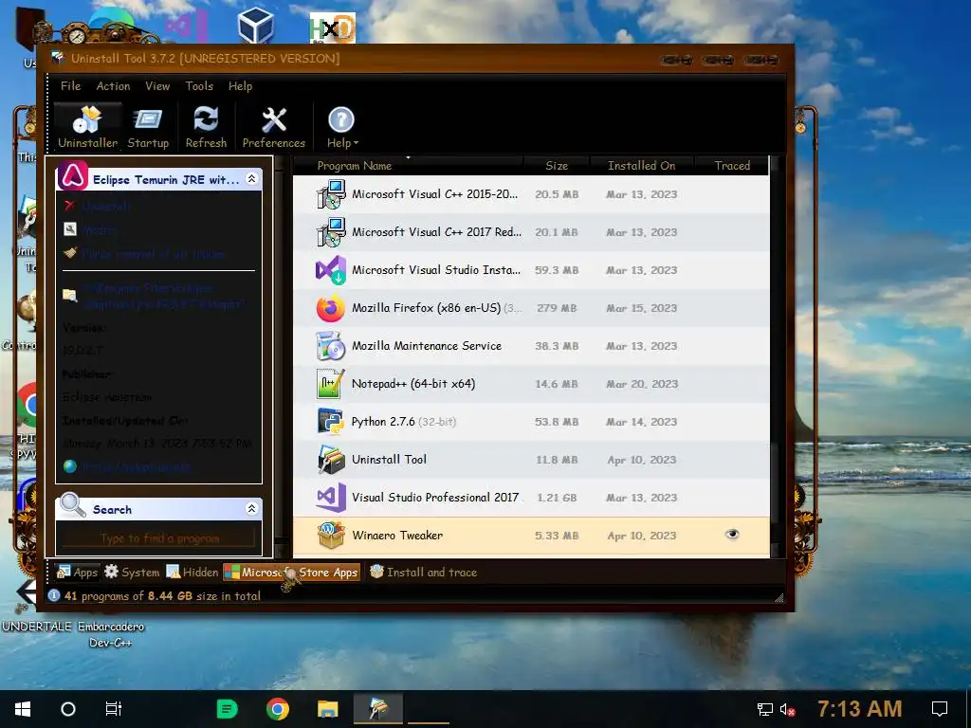
Task: Open the Tools menu
Action: tap(199, 86)
